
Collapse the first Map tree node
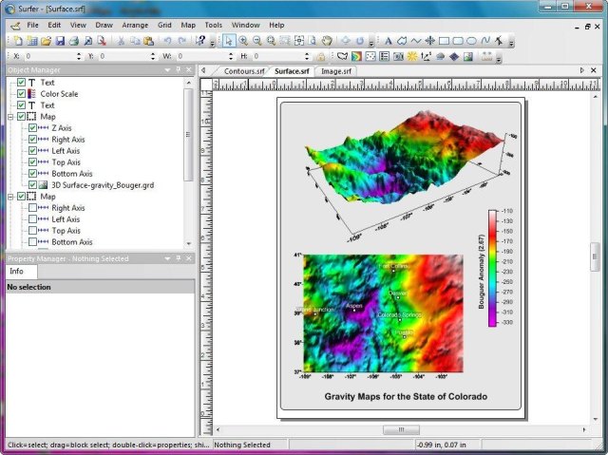tap(9, 117)
